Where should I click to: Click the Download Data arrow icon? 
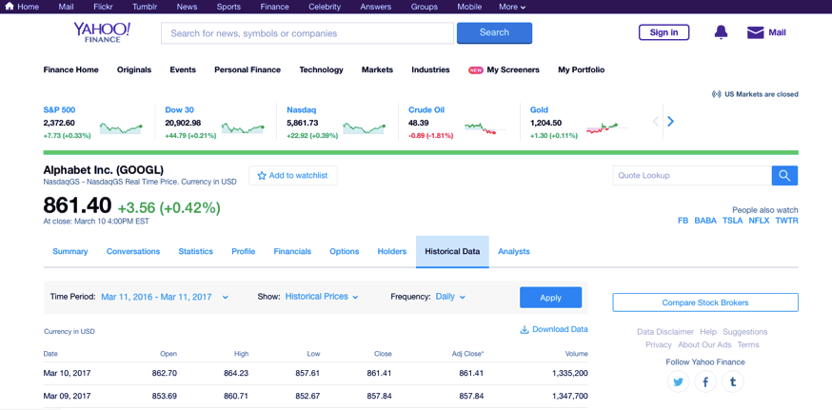pyautogui.click(x=525, y=329)
